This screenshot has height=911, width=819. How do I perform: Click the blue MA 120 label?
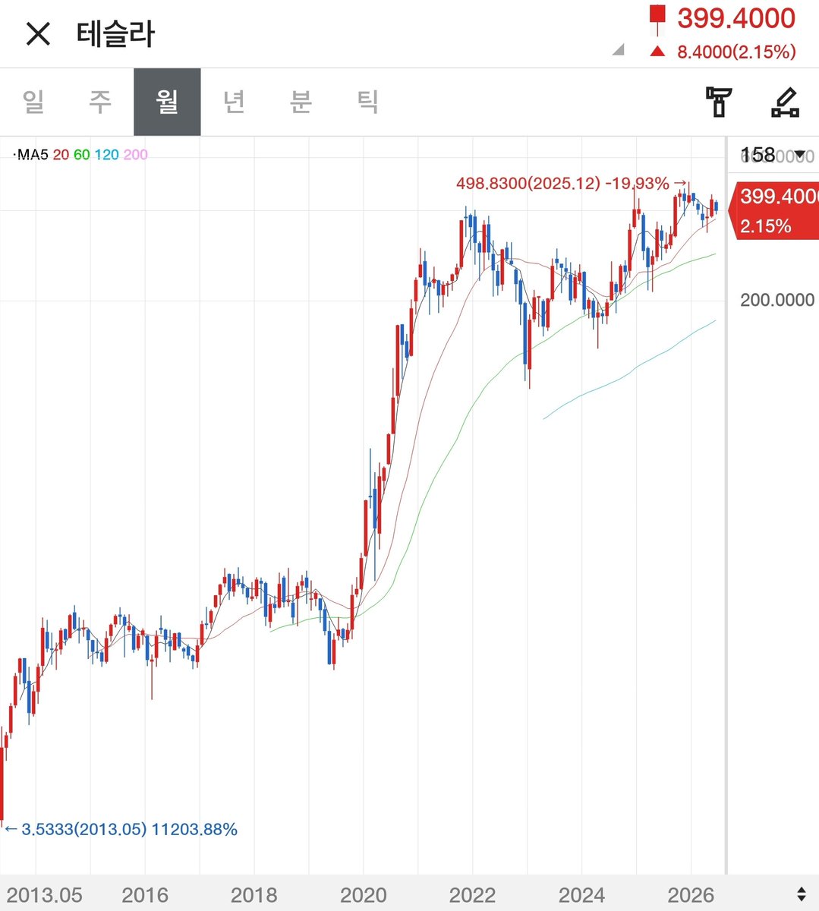click(x=106, y=155)
